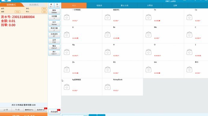Go to previous page with 上一页

(x=6, y=110)
